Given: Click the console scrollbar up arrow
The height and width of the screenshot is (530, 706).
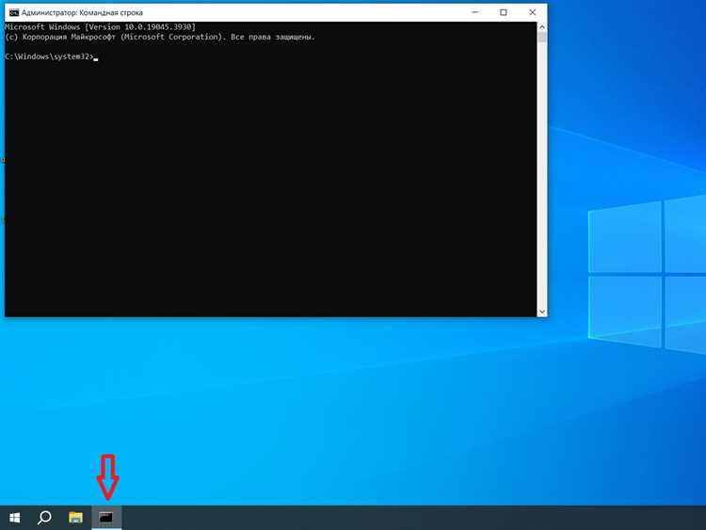Looking at the screenshot, I should [541, 27].
